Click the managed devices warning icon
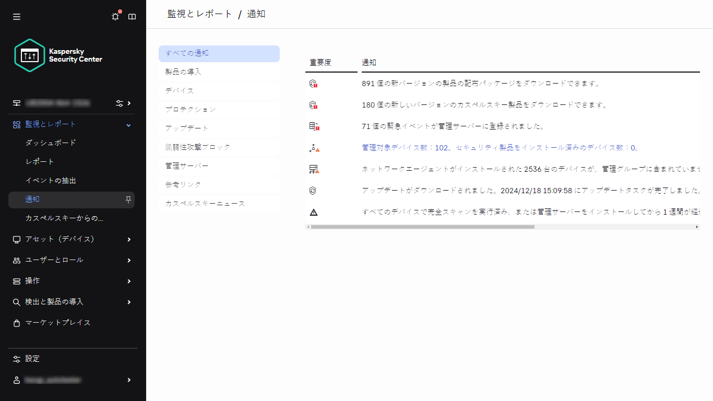 (313, 147)
